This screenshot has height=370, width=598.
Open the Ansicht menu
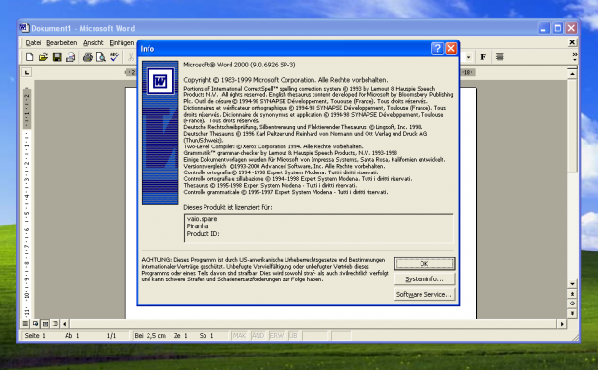(x=93, y=42)
